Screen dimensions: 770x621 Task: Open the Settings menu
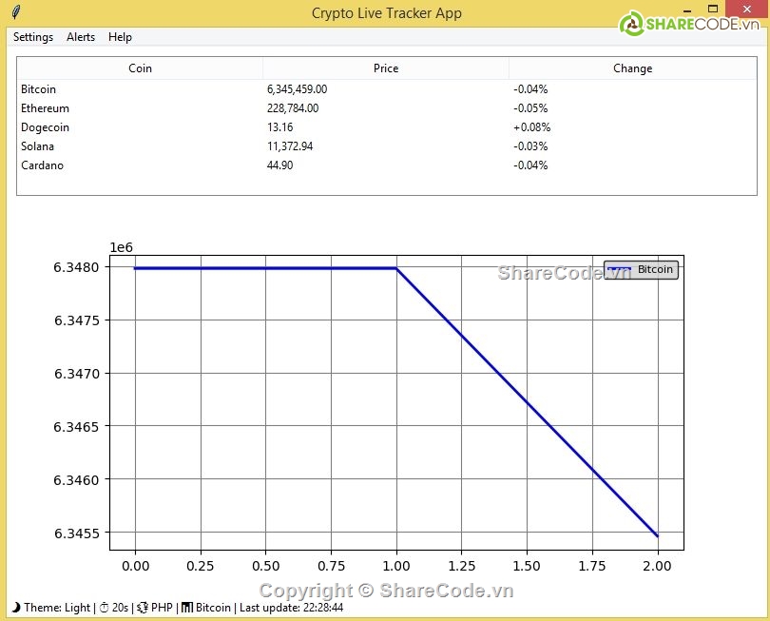coord(33,37)
